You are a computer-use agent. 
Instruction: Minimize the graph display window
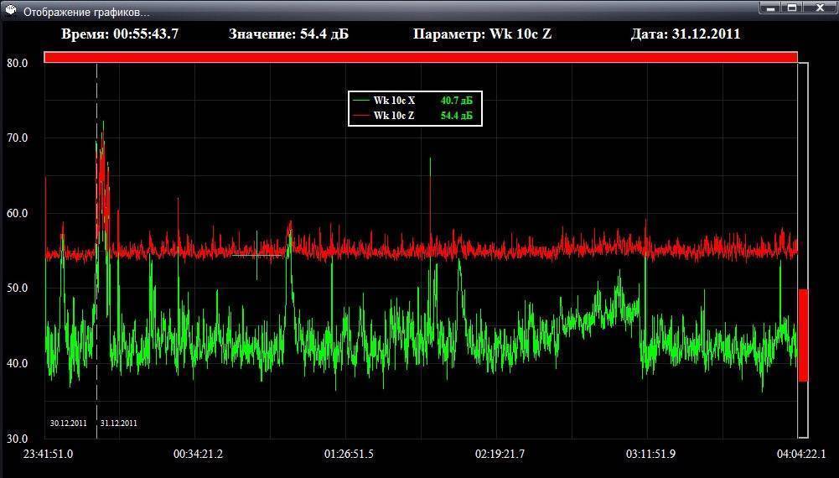pos(770,8)
